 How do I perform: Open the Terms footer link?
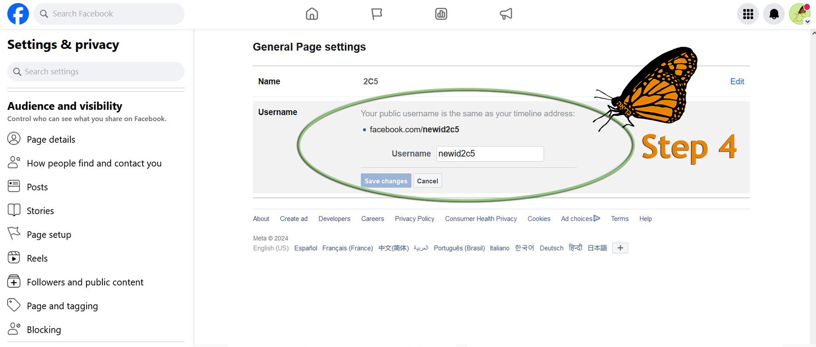tap(620, 218)
